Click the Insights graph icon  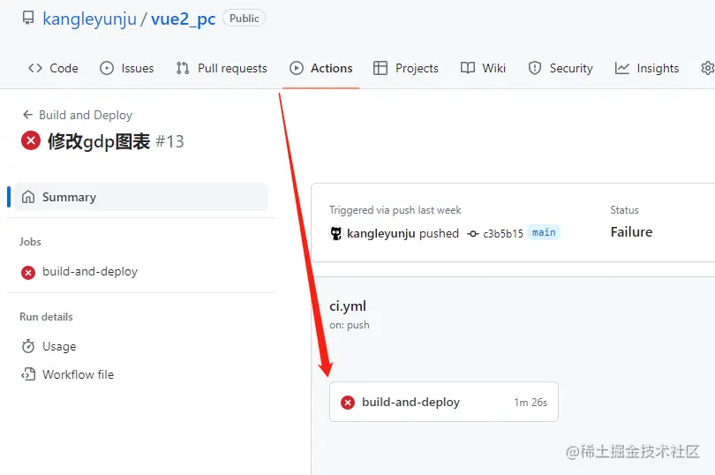622,68
